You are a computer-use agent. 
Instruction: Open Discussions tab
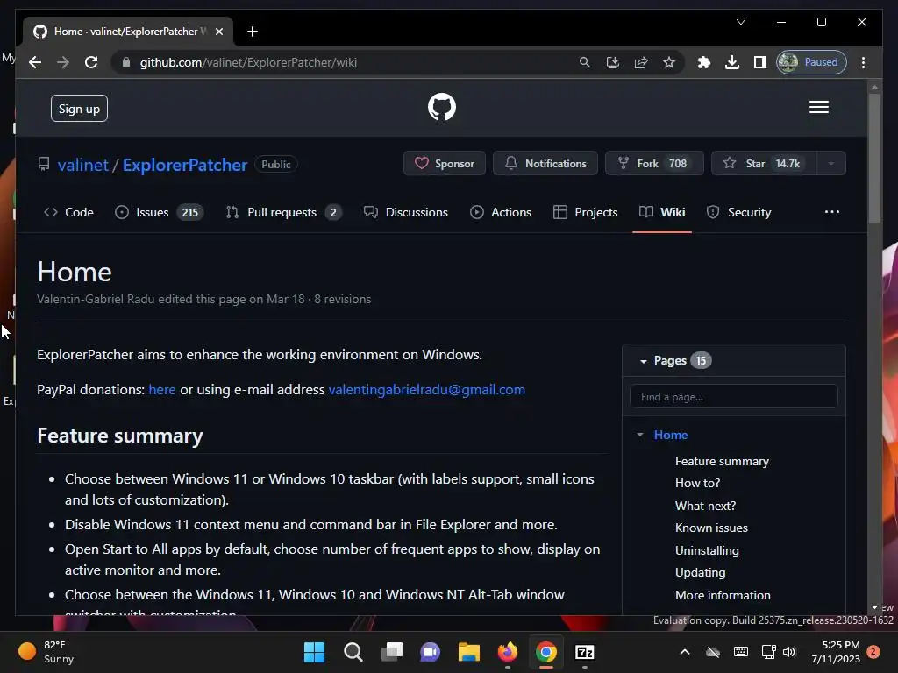(405, 212)
